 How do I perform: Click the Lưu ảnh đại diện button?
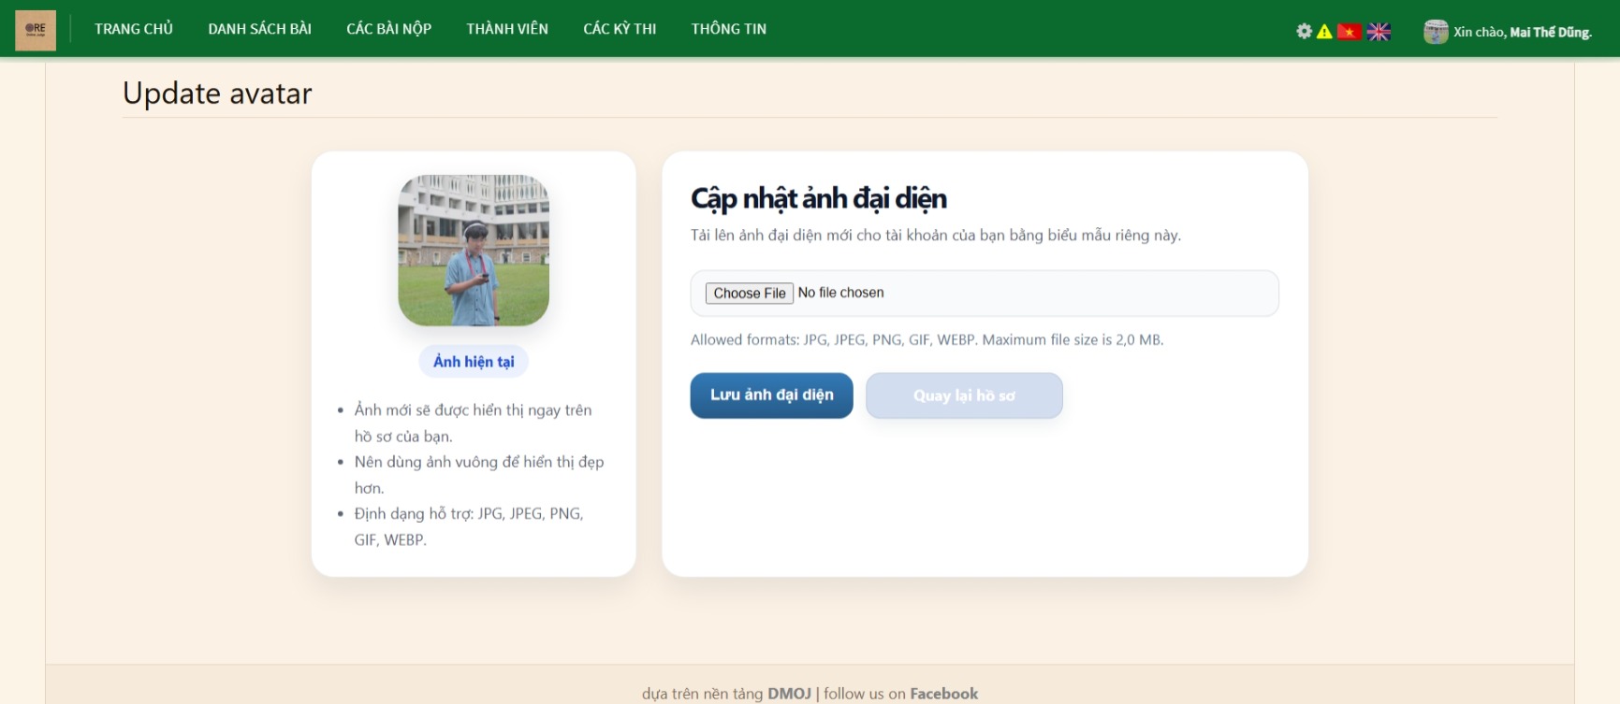point(771,395)
